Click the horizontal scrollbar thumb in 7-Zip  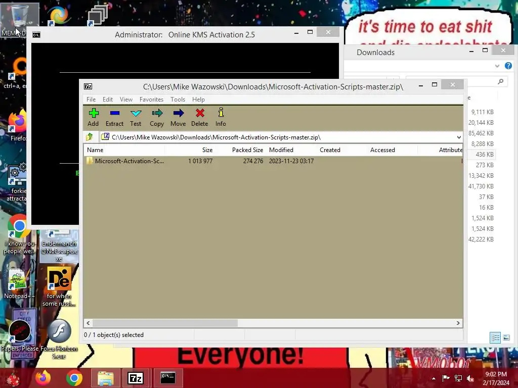(x=165, y=323)
